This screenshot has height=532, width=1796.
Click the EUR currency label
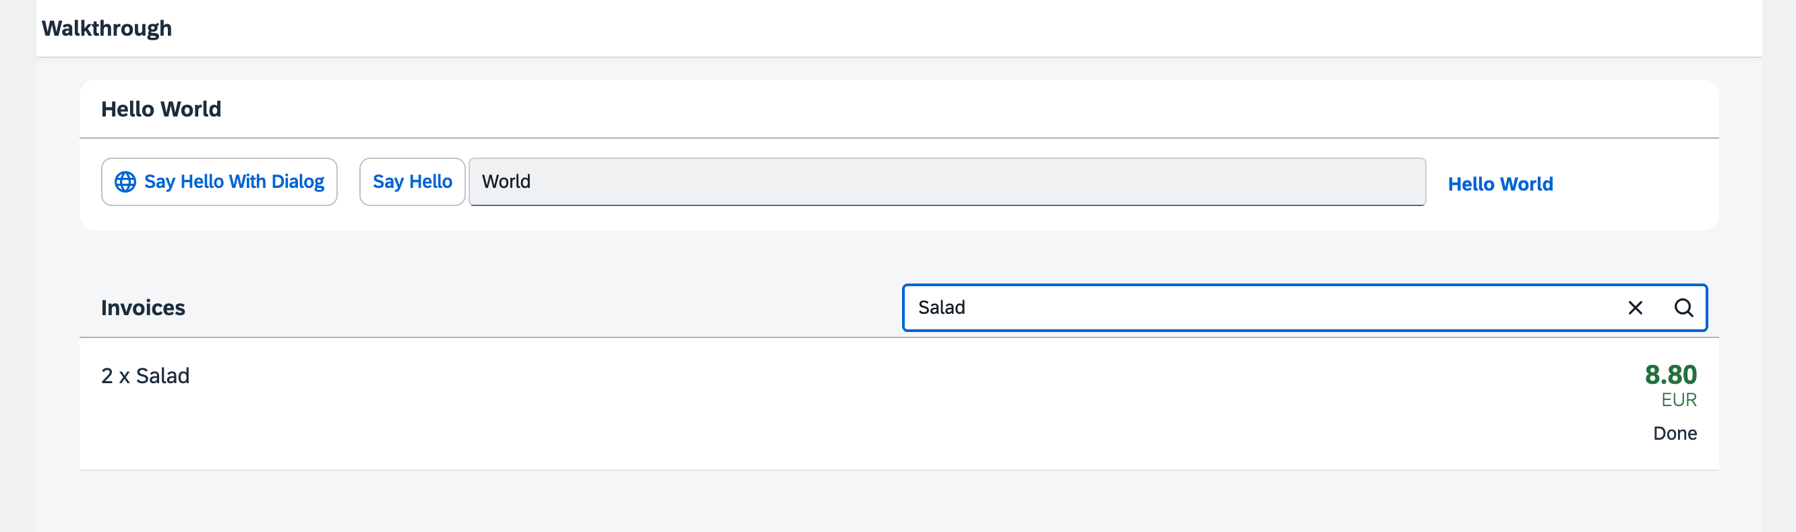1679,400
